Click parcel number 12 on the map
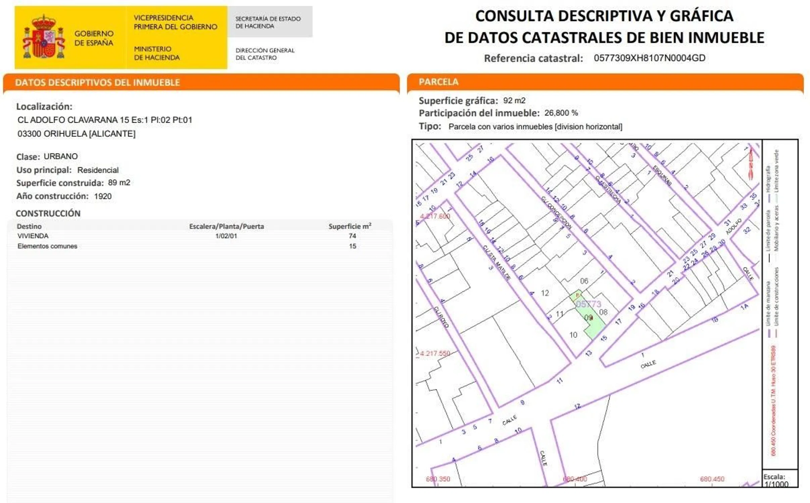The width and height of the screenshot is (810, 503). pos(545,293)
